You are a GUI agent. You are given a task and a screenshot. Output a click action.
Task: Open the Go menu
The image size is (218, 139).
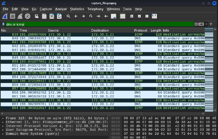(34, 9)
